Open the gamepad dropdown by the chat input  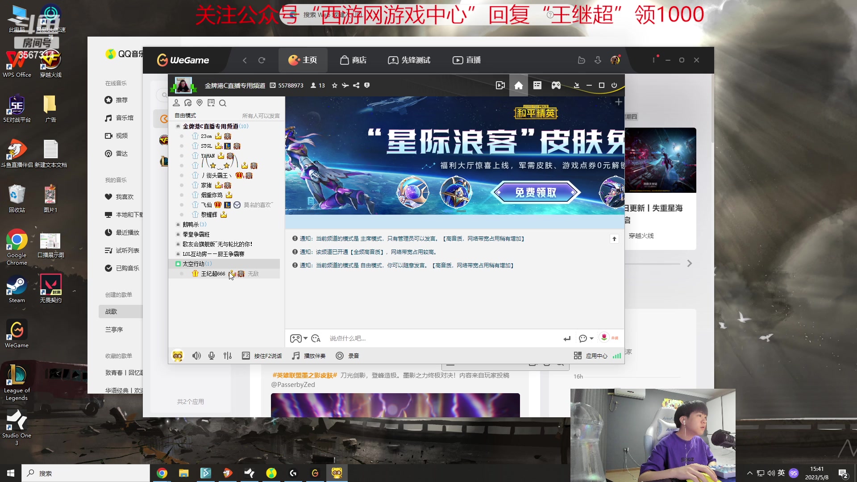tap(299, 338)
